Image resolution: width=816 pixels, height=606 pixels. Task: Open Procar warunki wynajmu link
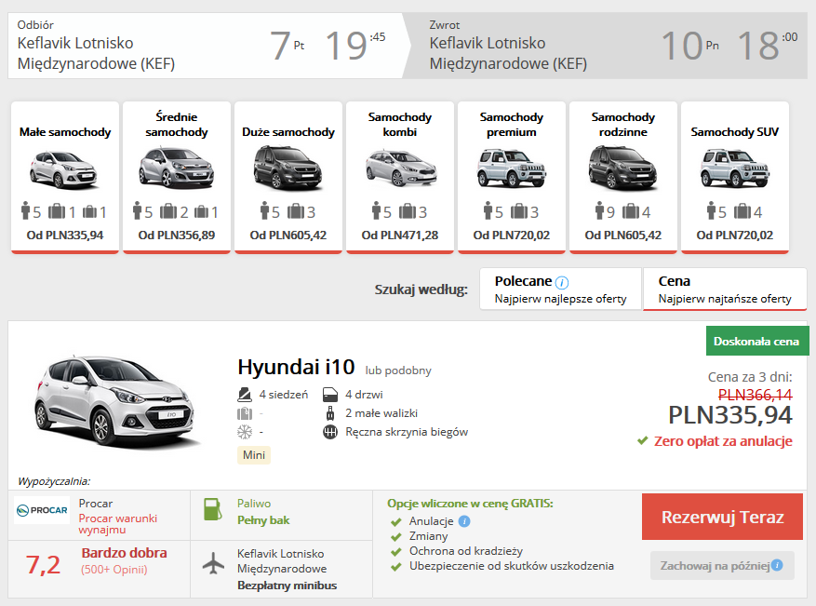click(117, 524)
